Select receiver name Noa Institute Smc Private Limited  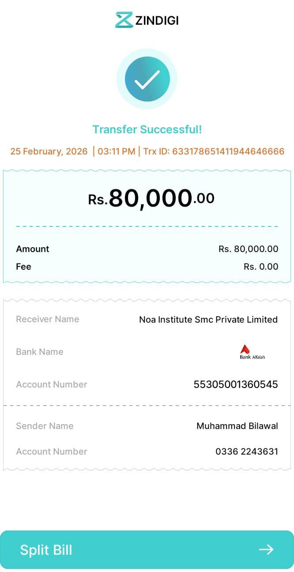208,320
